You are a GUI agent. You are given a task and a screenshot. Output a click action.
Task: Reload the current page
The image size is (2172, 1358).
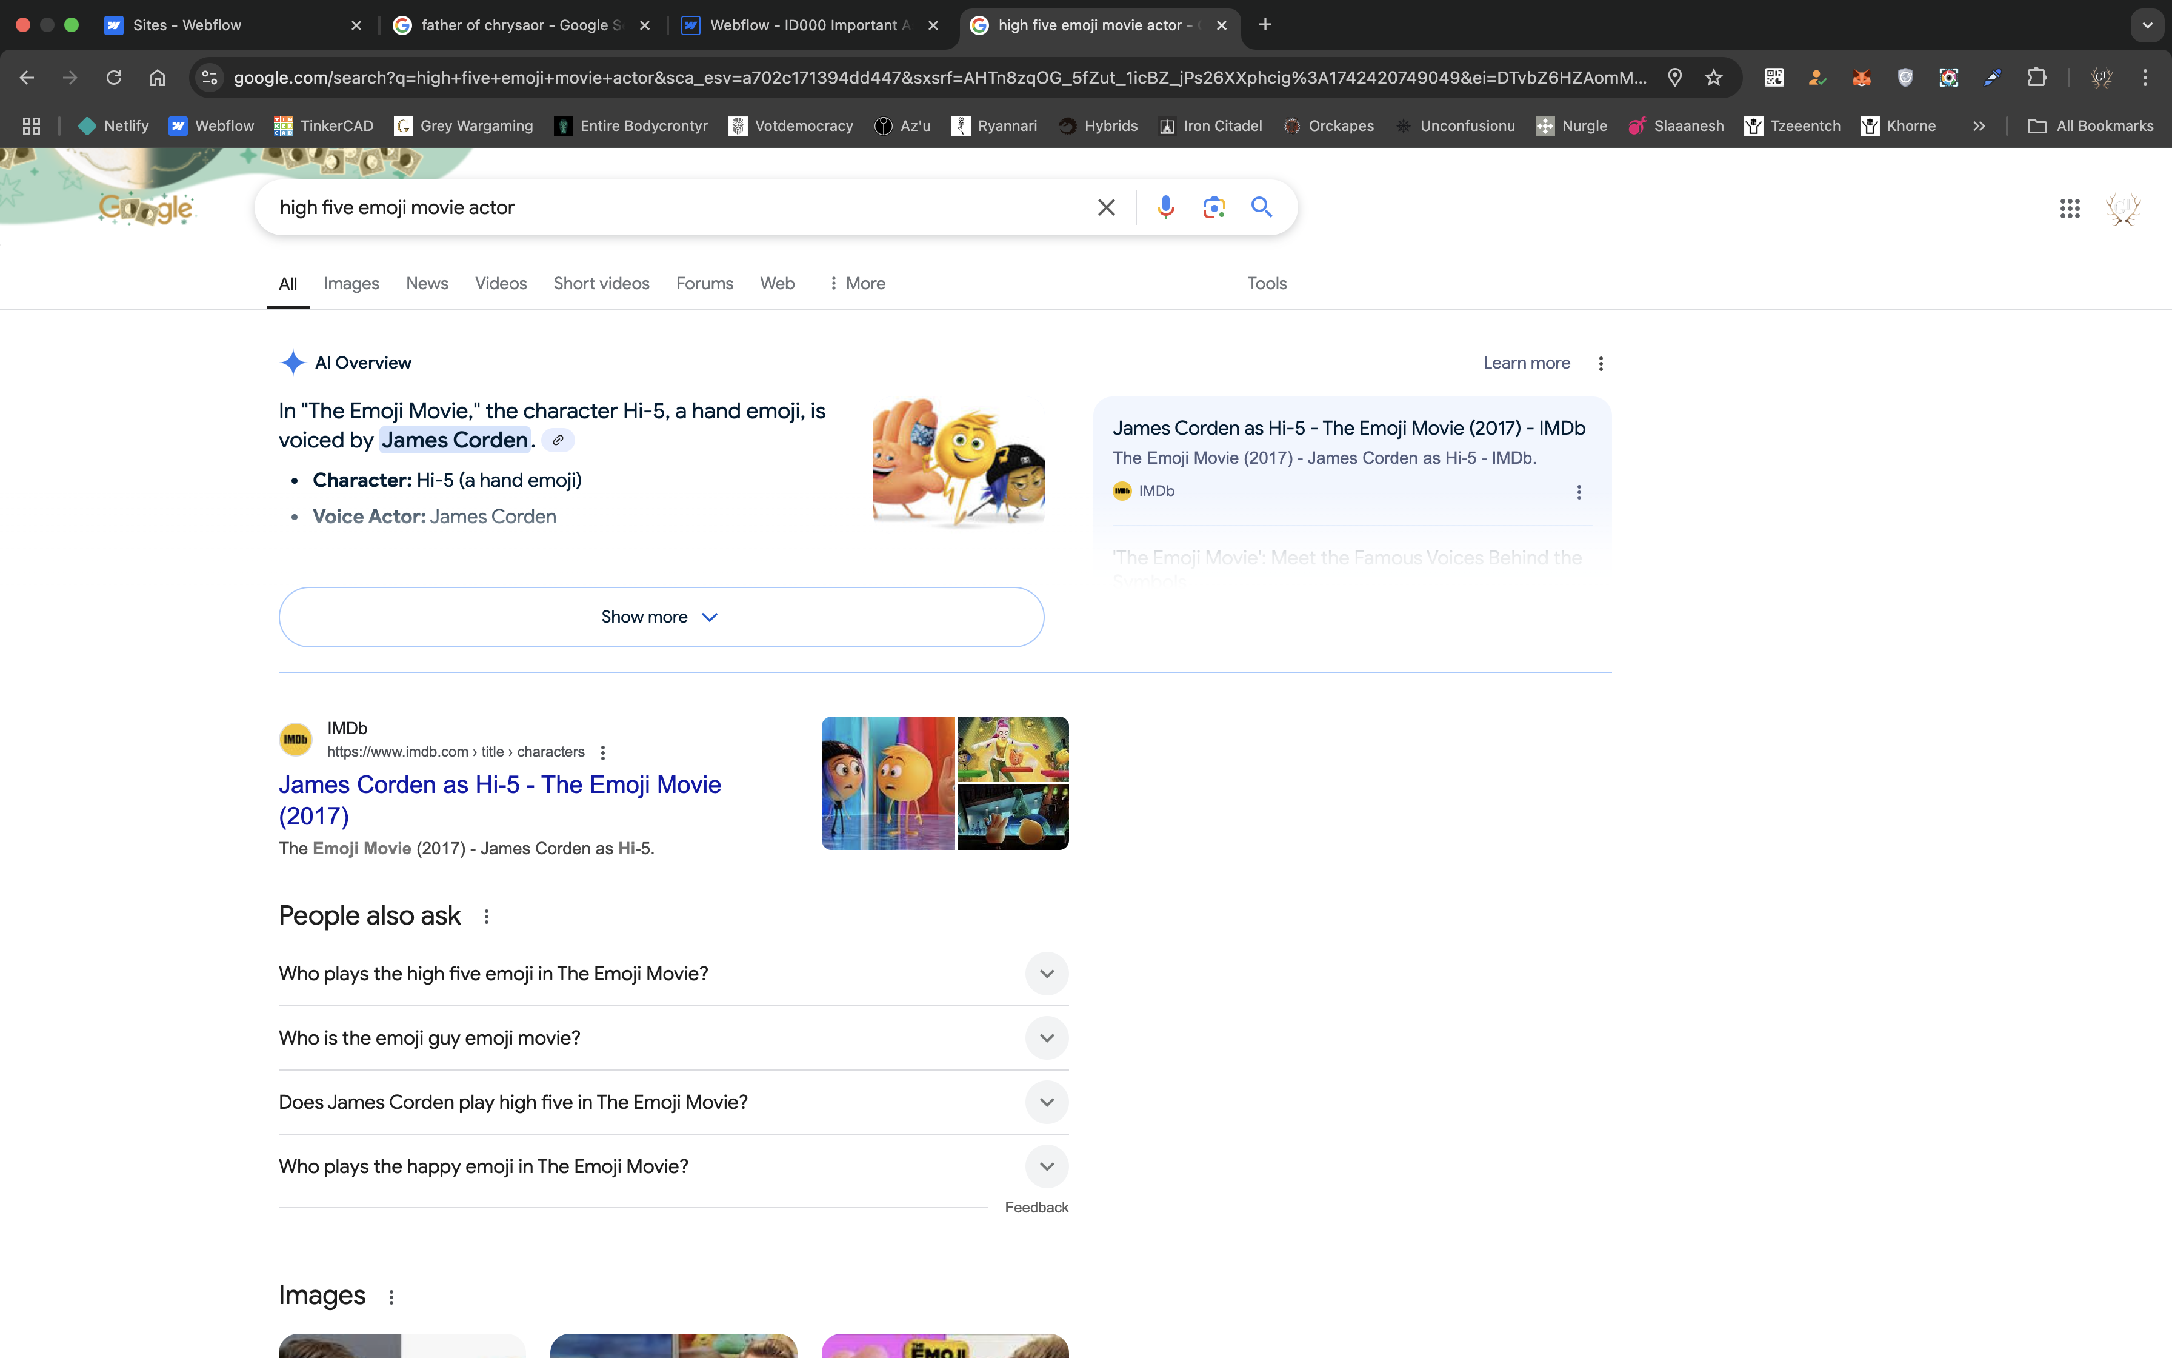[x=114, y=78]
